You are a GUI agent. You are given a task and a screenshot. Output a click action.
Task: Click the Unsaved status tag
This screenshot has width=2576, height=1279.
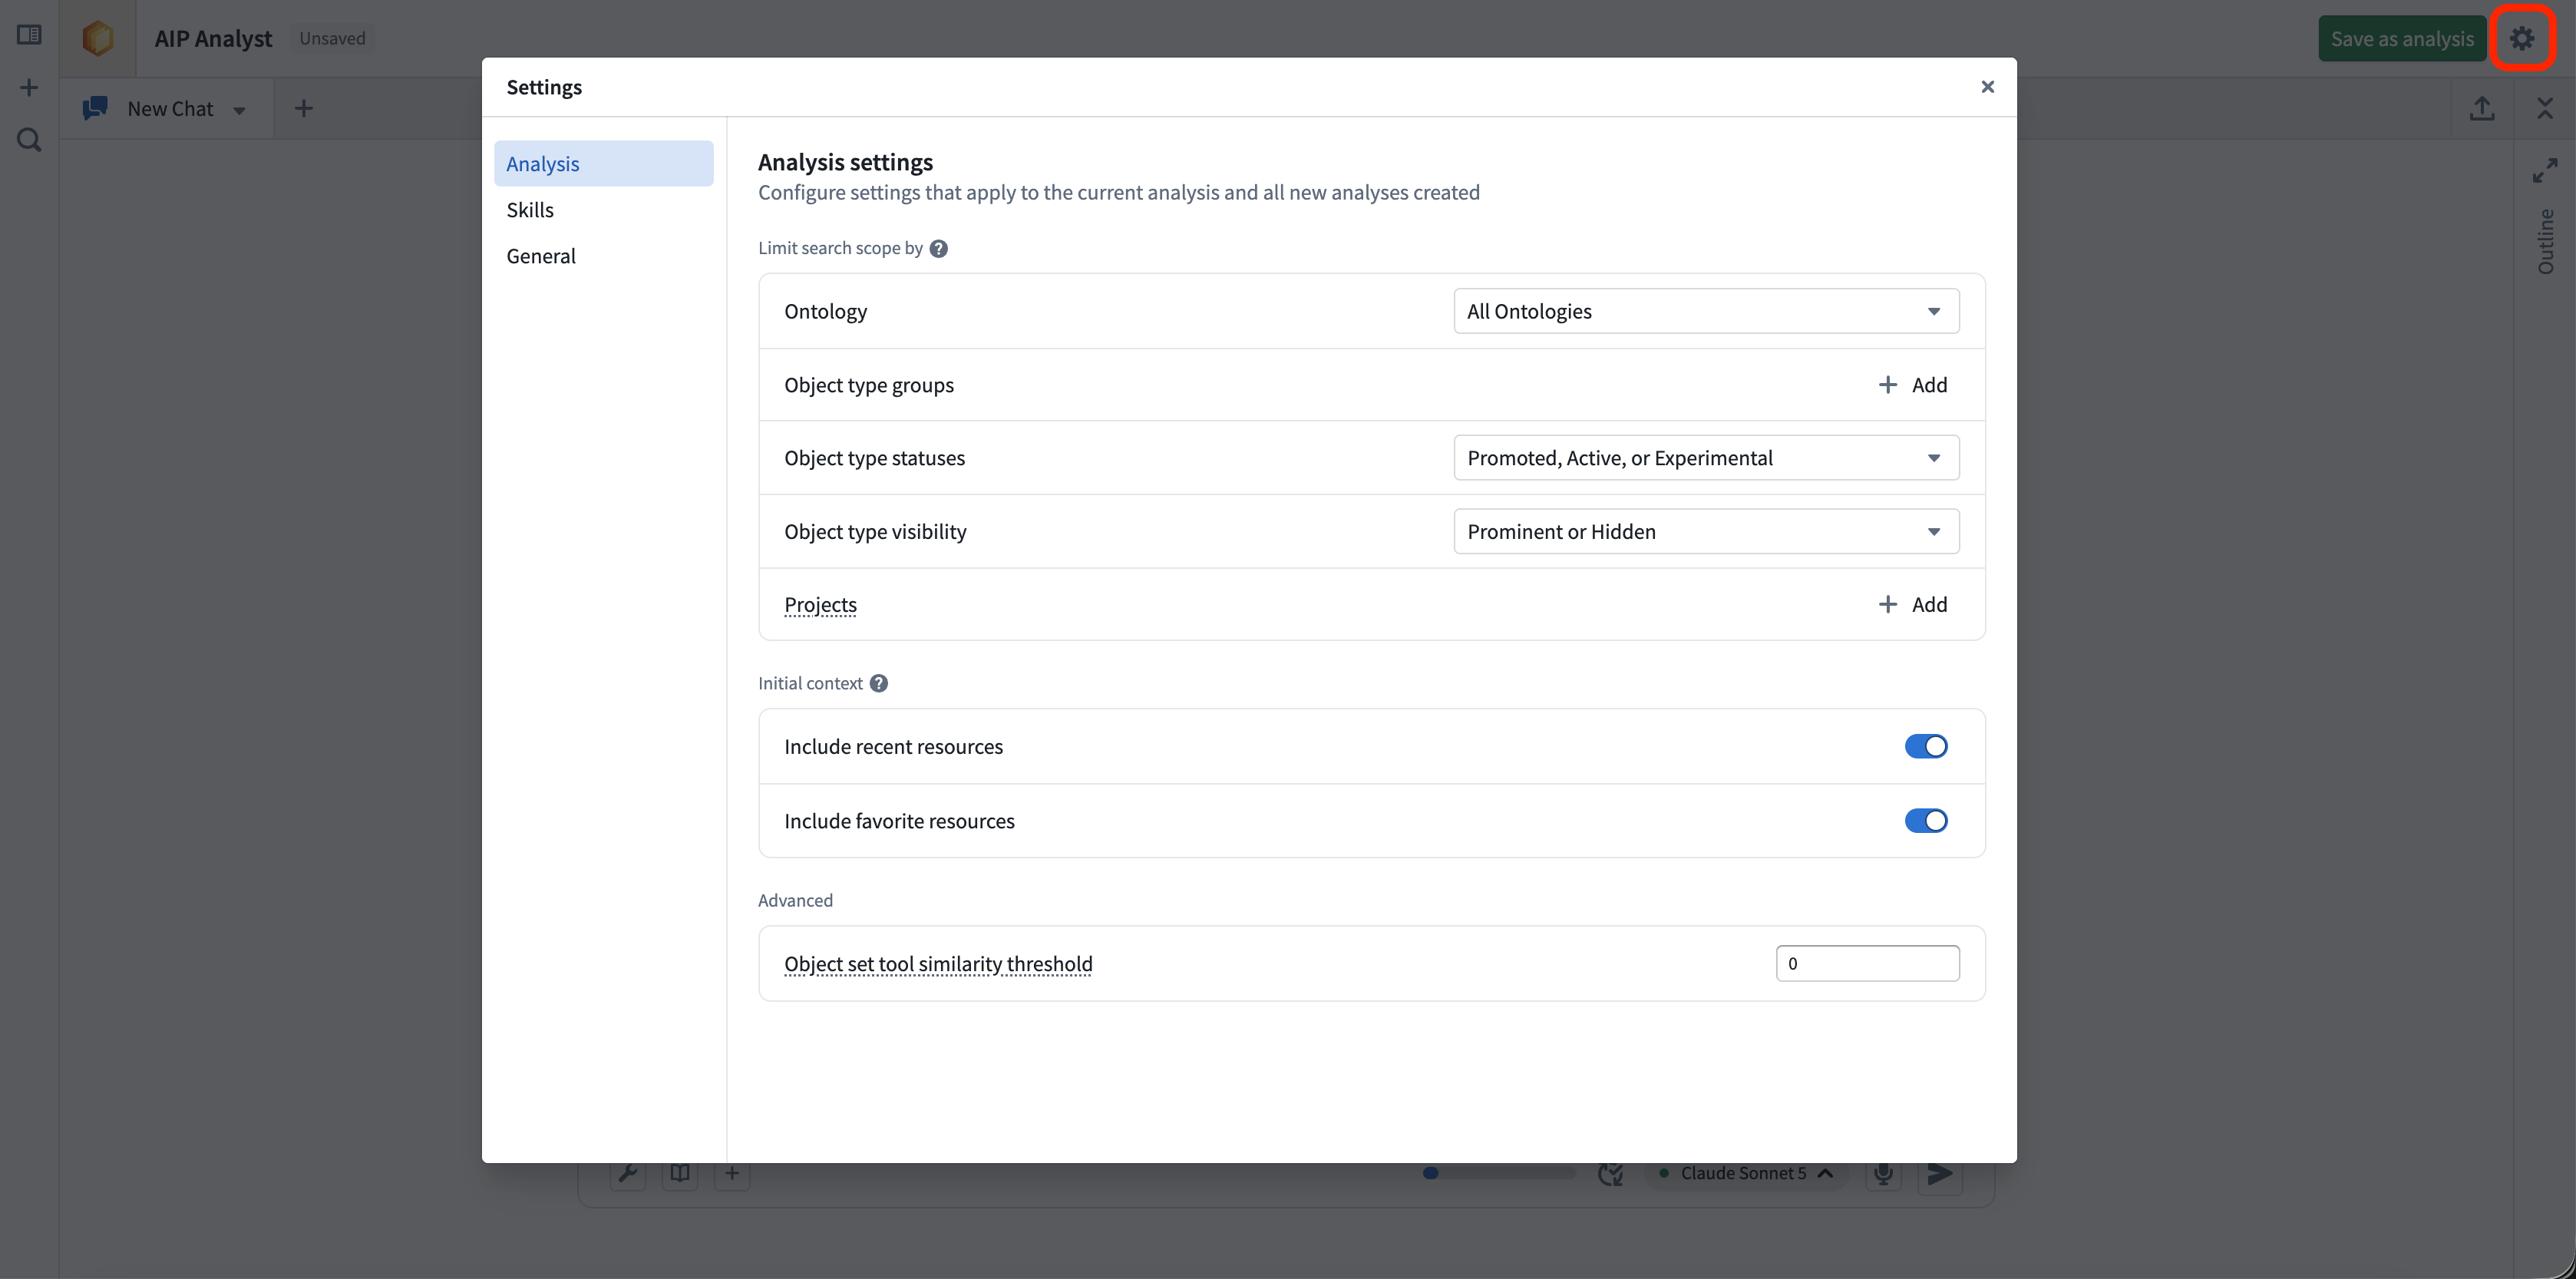332,38
